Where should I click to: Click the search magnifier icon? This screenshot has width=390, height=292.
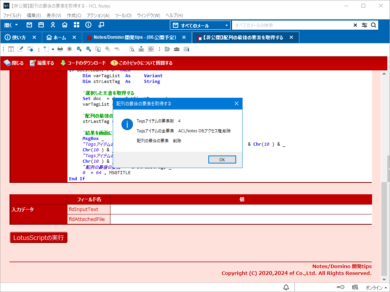tap(374, 25)
